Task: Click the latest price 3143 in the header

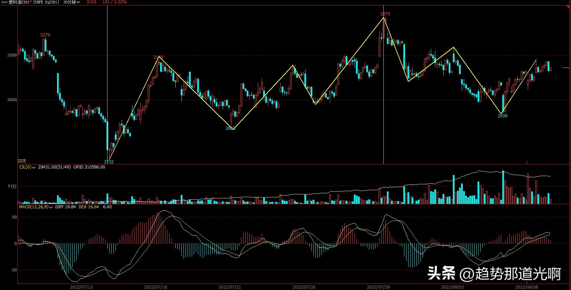Action: (x=91, y=2)
